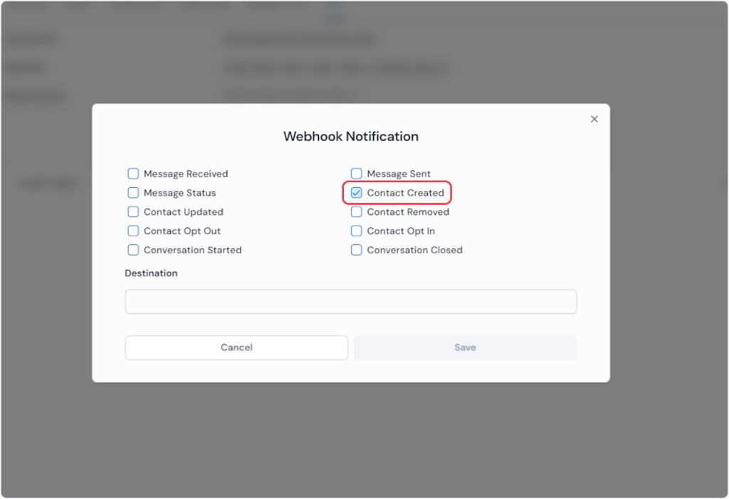Image resolution: width=729 pixels, height=499 pixels.
Task: Click the 'Contact Updated' label text
Action: [x=183, y=212]
